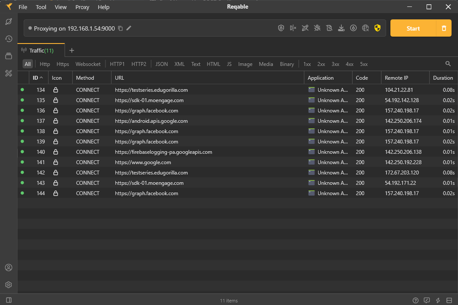Open a new traffic tab with the plus
The height and width of the screenshot is (305, 458).
[x=71, y=50]
